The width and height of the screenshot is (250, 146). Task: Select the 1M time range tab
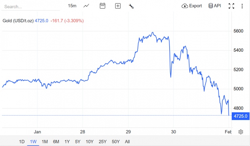click(x=45, y=142)
